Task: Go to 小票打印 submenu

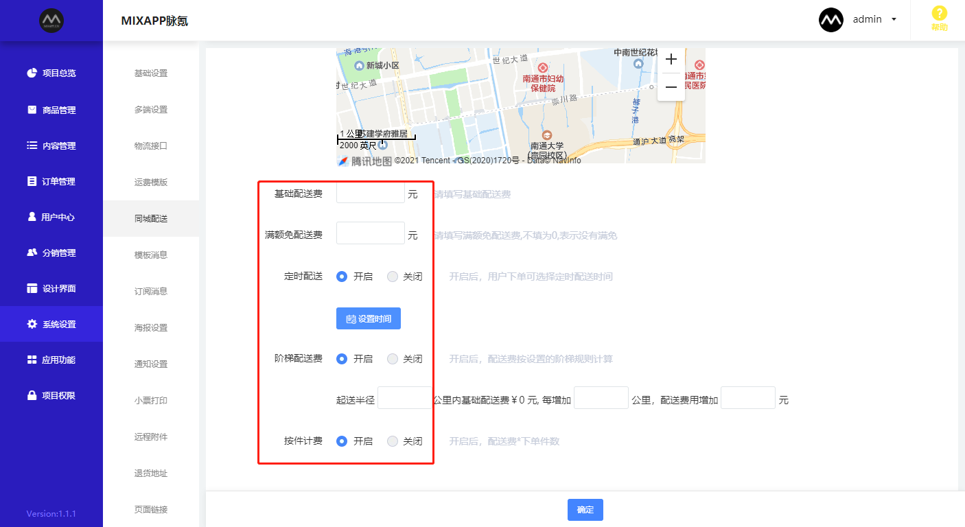Action: (x=151, y=400)
